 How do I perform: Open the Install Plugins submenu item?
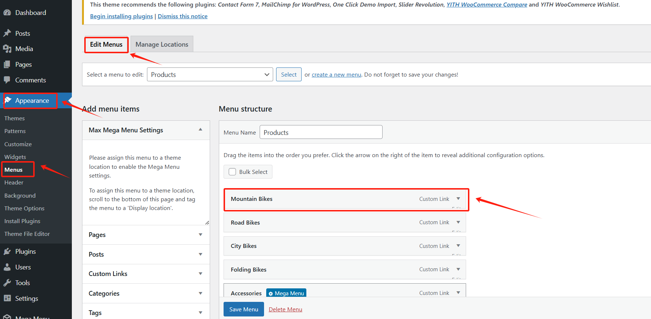point(22,221)
